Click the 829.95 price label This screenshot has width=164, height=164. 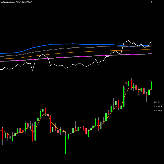point(157,102)
